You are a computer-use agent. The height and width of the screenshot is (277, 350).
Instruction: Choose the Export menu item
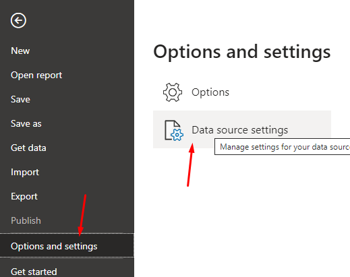pyautogui.click(x=24, y=197)
